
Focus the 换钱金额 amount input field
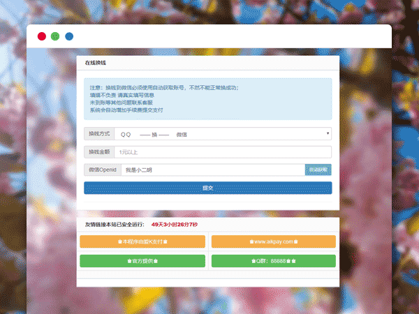coord(222,151)
